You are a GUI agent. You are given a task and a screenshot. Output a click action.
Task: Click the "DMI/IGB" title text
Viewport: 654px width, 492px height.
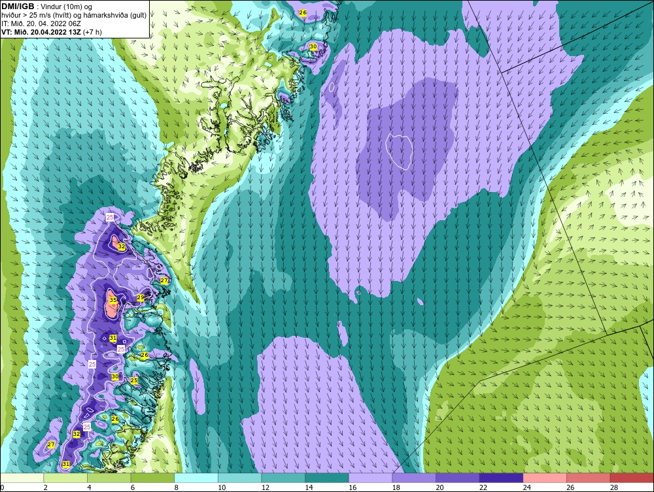coord(18,7)
